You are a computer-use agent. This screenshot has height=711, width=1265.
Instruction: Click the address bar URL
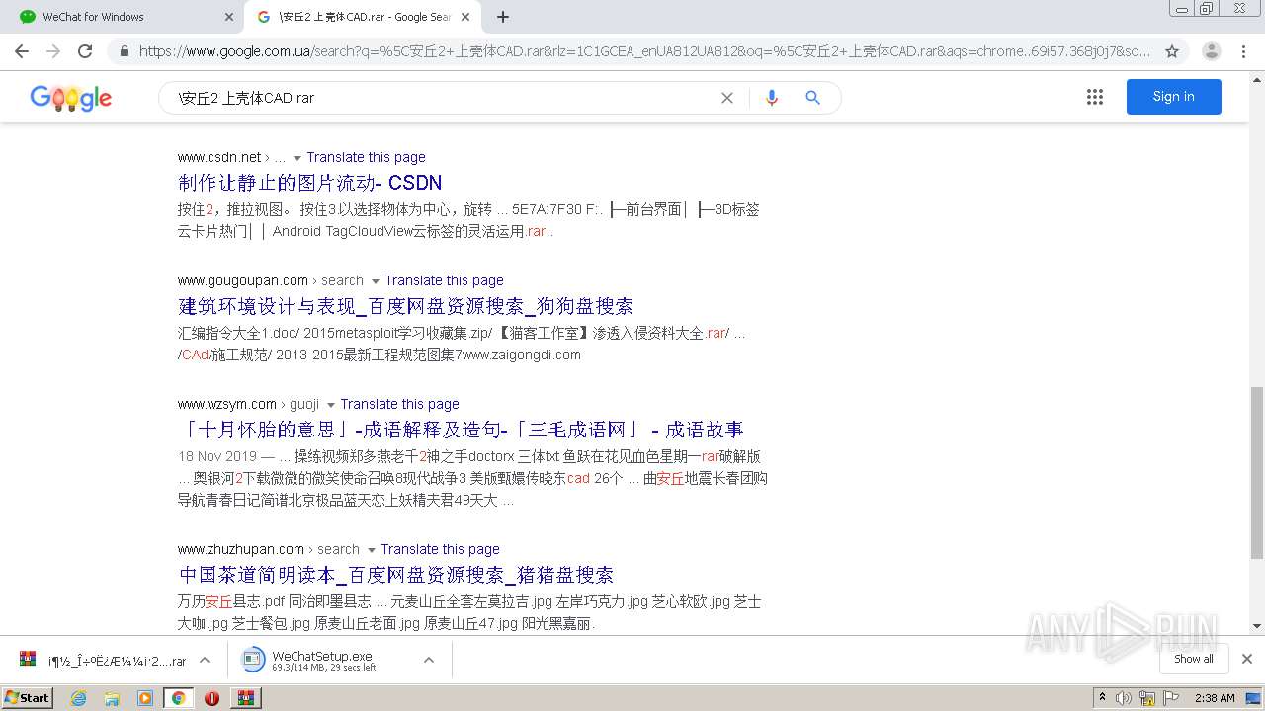pyautogui.click(x=645, y=51)
